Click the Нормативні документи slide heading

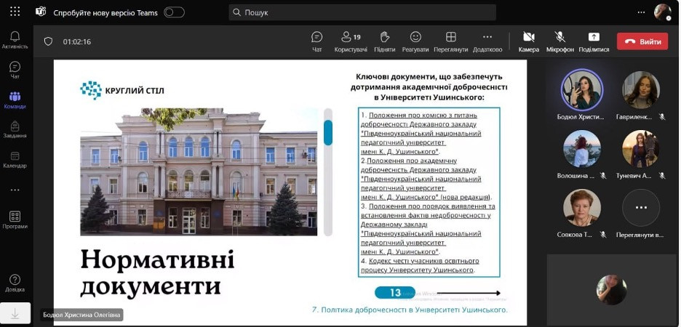coord(157,274)
